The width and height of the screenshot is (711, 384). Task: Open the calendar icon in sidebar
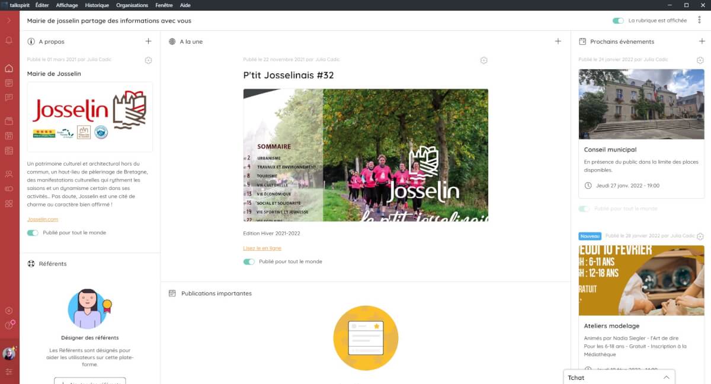9,136
